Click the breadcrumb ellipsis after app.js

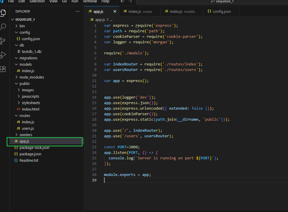point(111,19)
